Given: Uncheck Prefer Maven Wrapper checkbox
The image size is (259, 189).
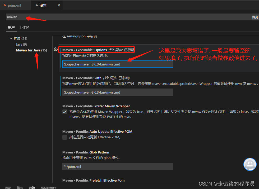Looking at the screenshot, I should click(x=65, y=112).
